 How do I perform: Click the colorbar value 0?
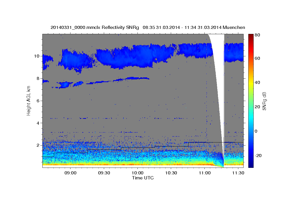click(256, 131)
